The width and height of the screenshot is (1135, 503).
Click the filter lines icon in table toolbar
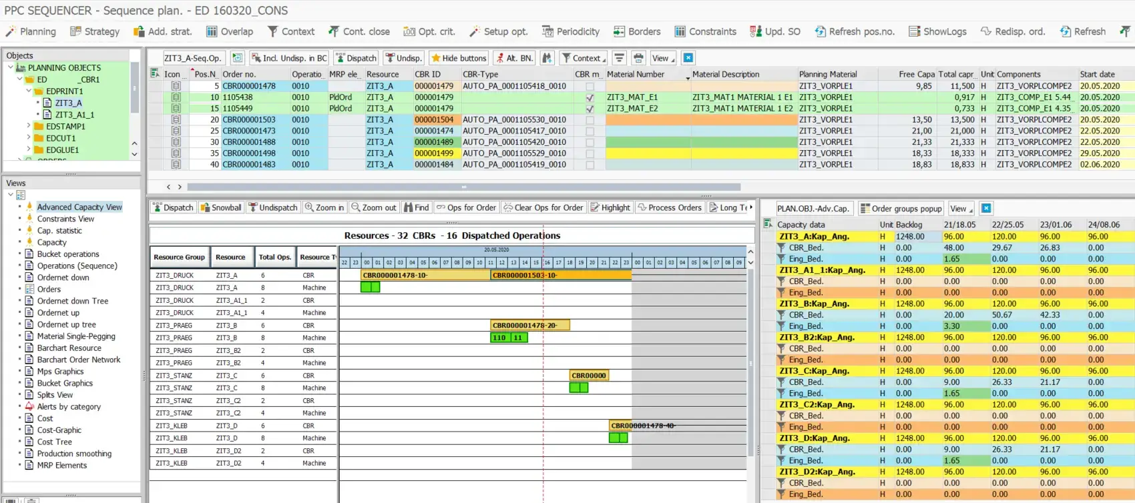point(619,58)
